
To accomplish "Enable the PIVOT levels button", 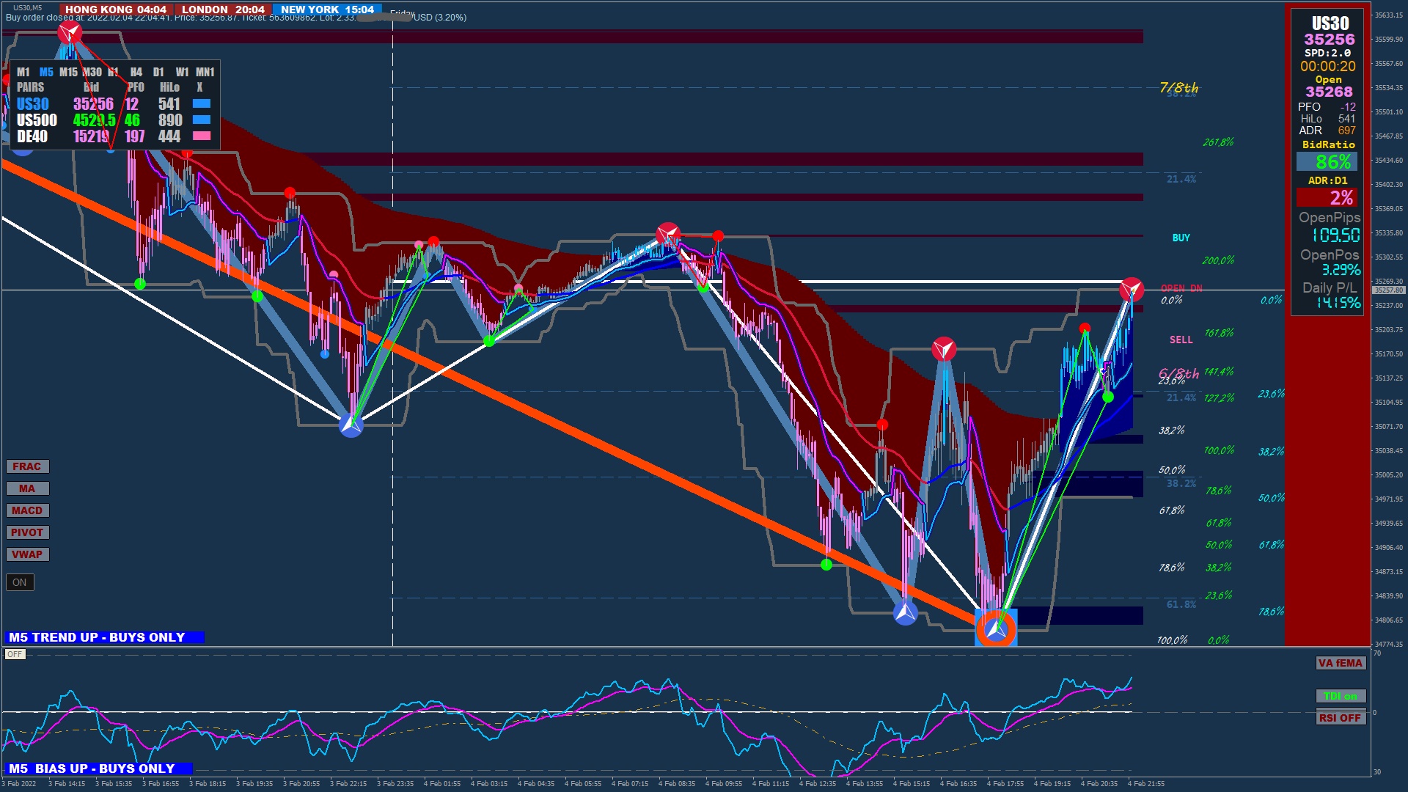I will 27,532.
